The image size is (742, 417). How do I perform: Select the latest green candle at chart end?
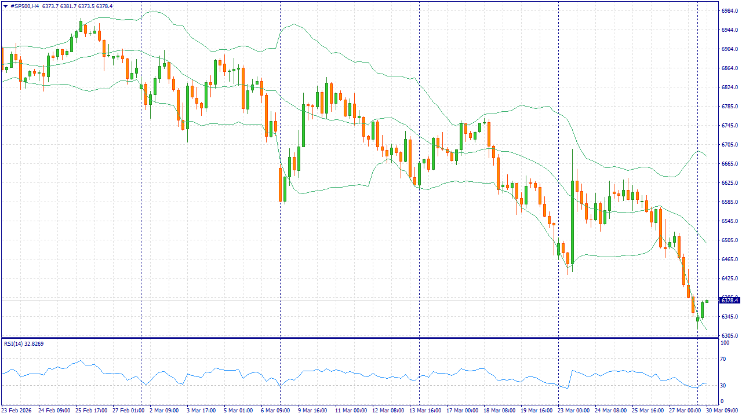pyautogui.click(x=707, y=301)
